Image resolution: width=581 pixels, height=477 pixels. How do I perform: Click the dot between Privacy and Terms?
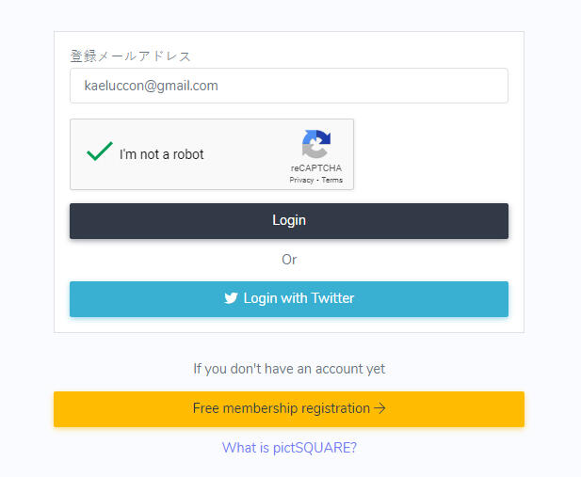point(317,180)
